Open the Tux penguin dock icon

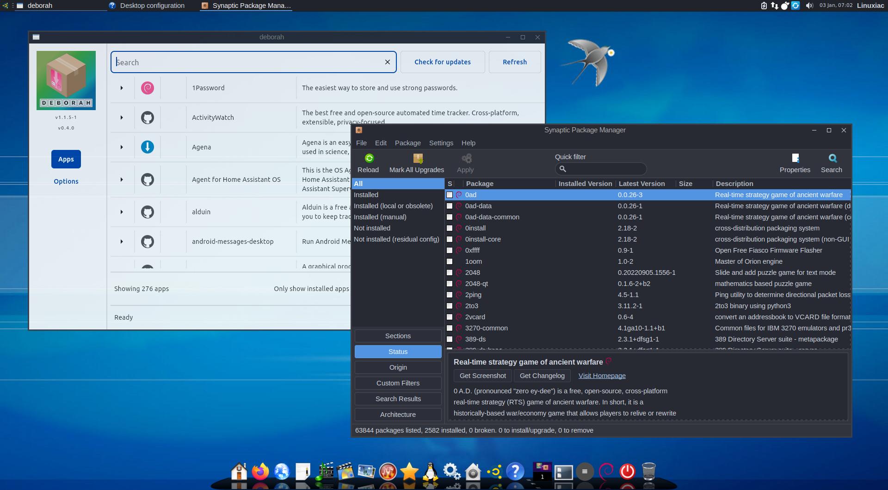pyautogui.click(x=431, y=471)
